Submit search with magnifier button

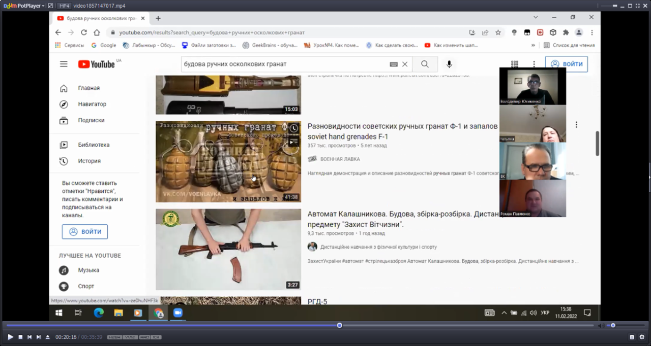425,64
